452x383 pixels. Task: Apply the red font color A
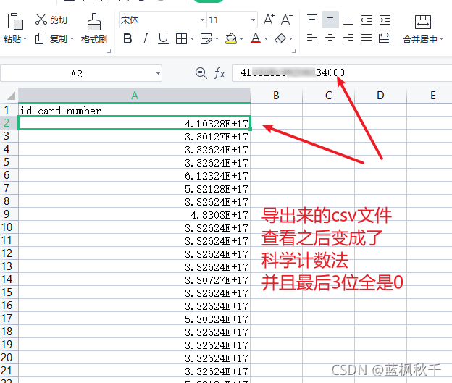click(256, 38)
